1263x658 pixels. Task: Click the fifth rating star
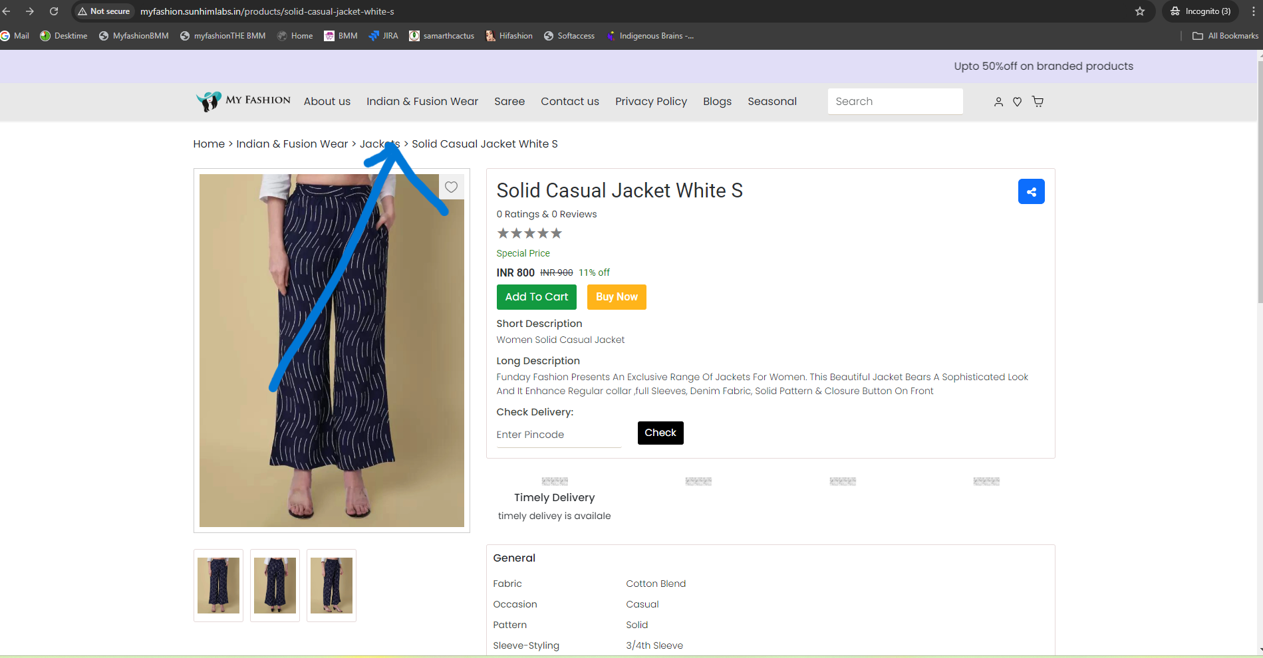[557, 233]
